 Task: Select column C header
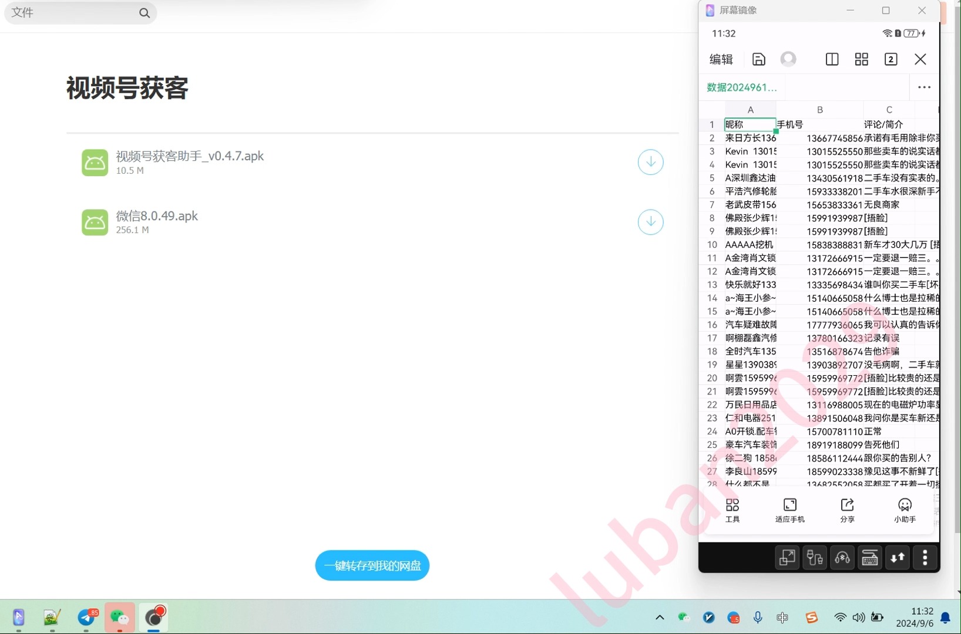coord(889,110)
